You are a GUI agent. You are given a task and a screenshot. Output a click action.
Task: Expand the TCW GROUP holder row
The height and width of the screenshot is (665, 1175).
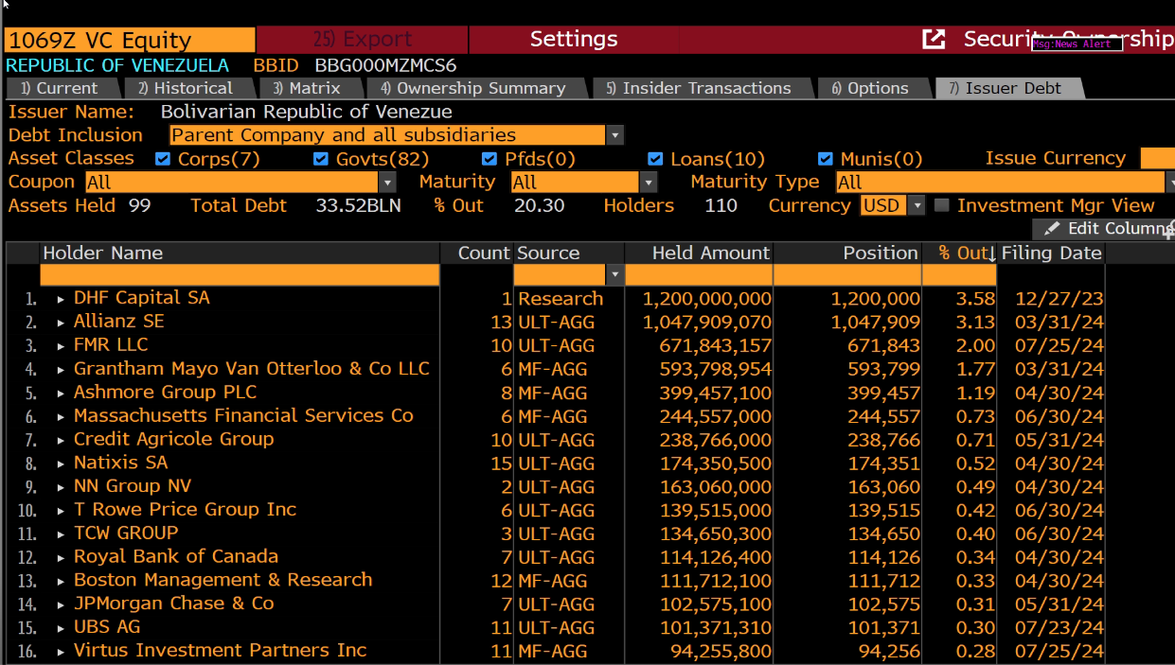(62, 534)
